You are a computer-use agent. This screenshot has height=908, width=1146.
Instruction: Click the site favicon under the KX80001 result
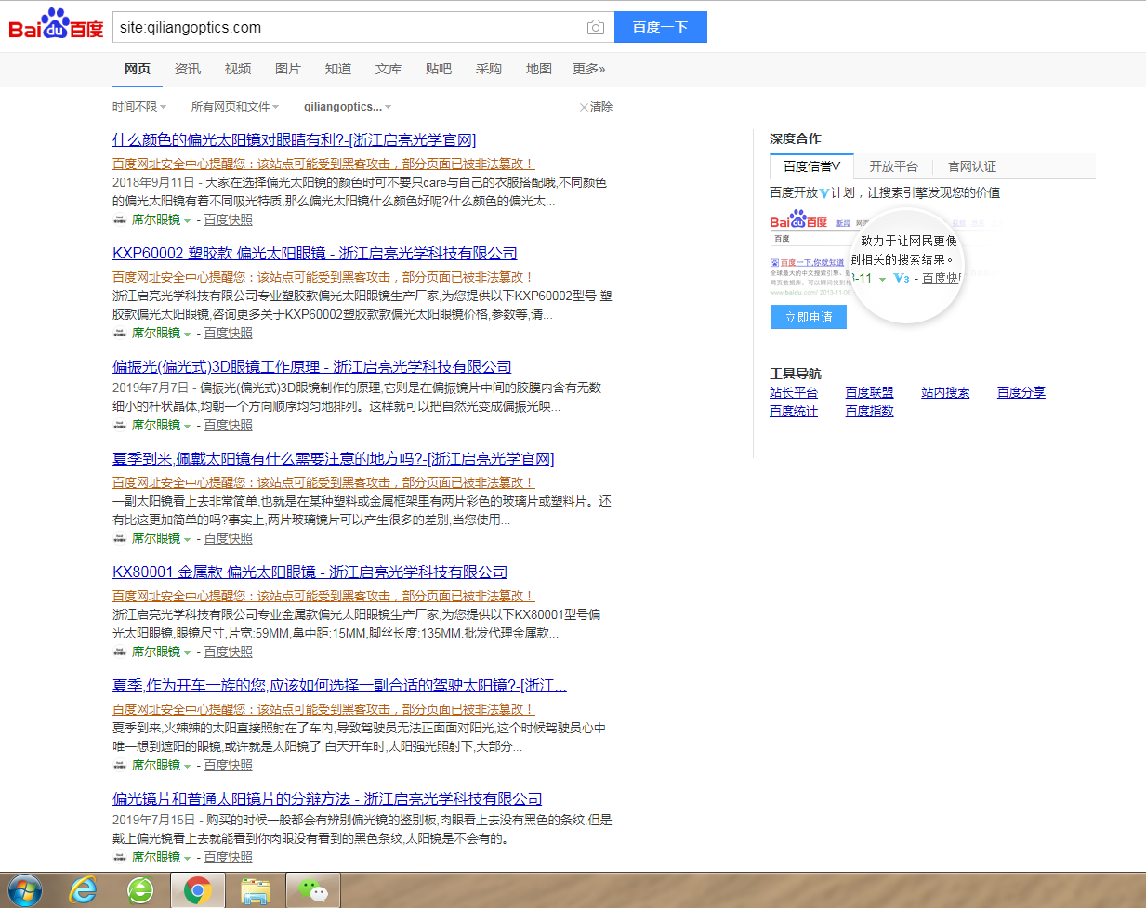pos(120,652)
